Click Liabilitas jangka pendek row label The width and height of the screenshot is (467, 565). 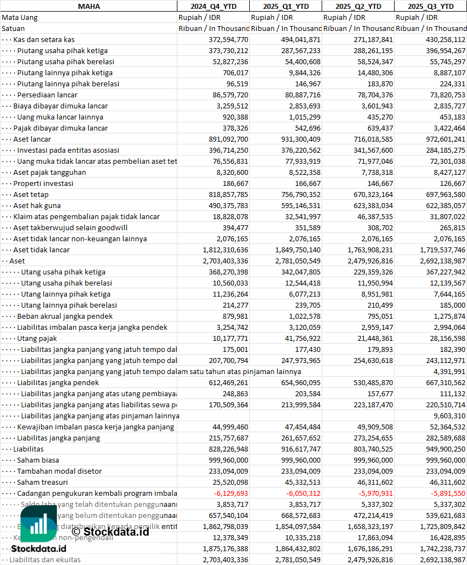(x=58, y=383)
